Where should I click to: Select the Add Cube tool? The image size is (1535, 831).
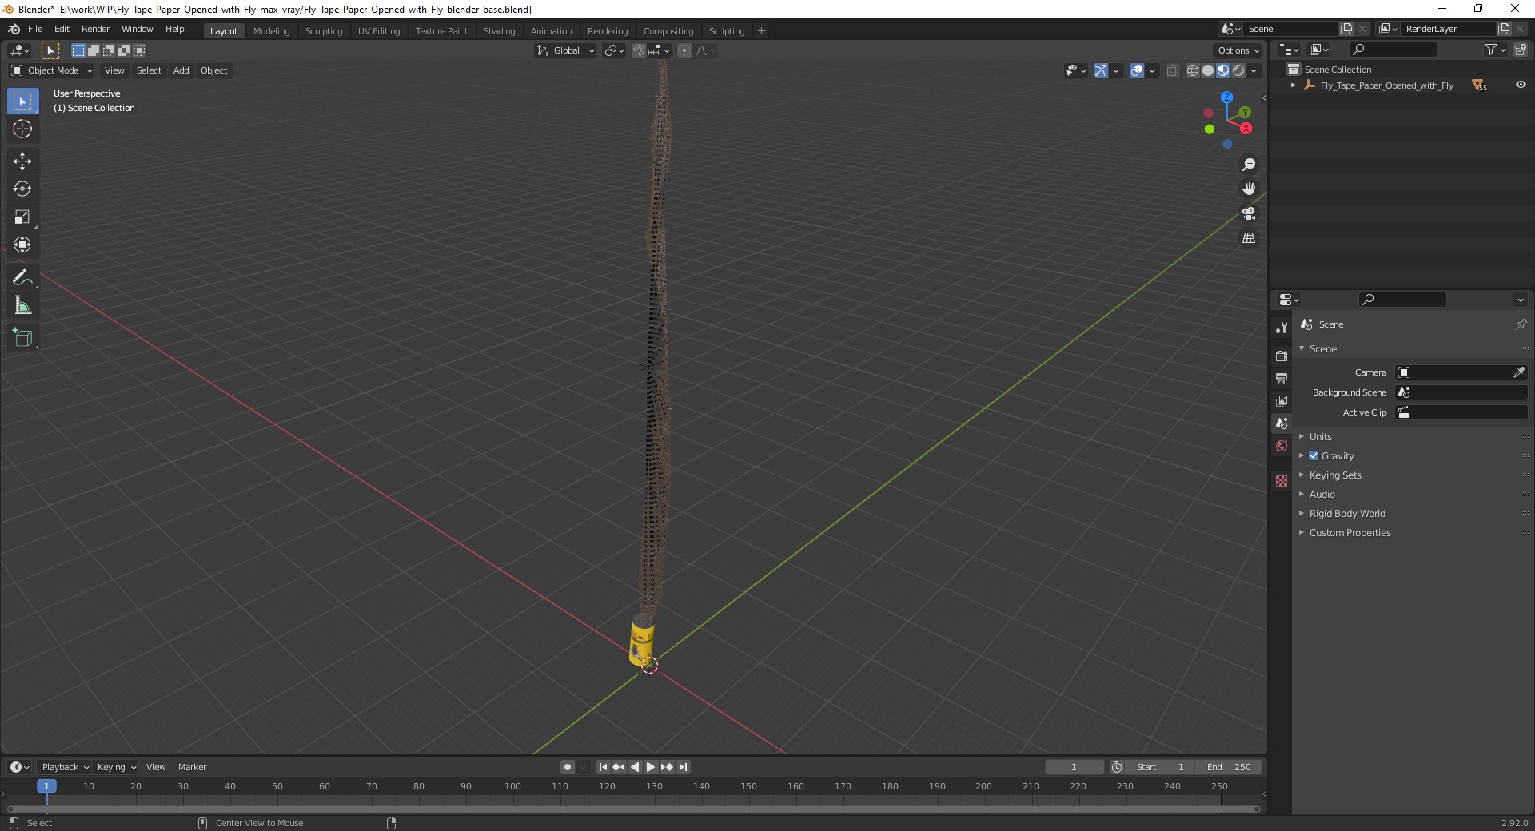click(22, 338)
